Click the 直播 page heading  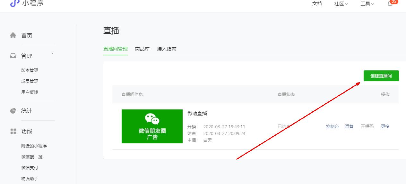point(111,31)
